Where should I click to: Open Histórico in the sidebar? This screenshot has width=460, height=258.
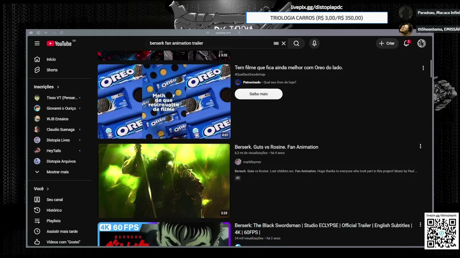pos(54,210)
